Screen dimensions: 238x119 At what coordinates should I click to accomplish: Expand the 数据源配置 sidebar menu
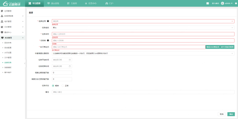(x=12, y=16)
